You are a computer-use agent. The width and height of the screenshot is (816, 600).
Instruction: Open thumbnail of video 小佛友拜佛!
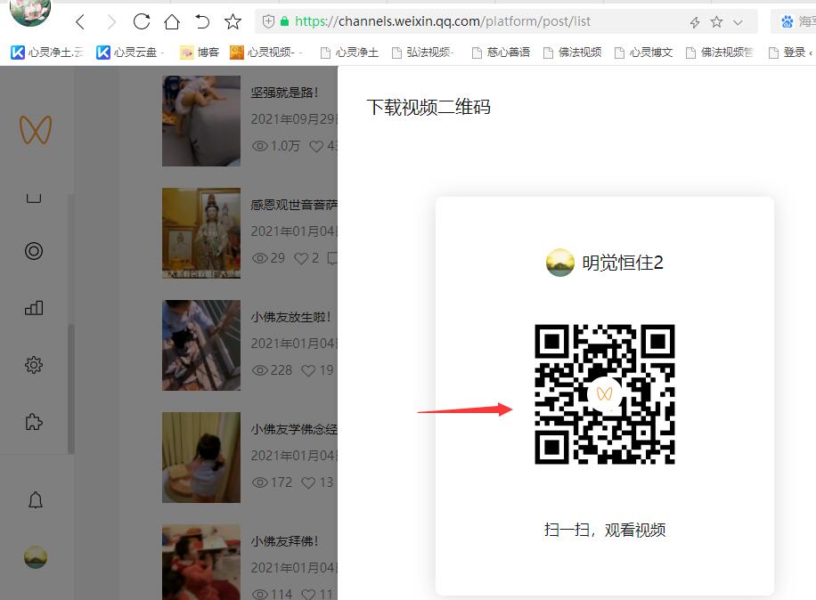[201, 562]
